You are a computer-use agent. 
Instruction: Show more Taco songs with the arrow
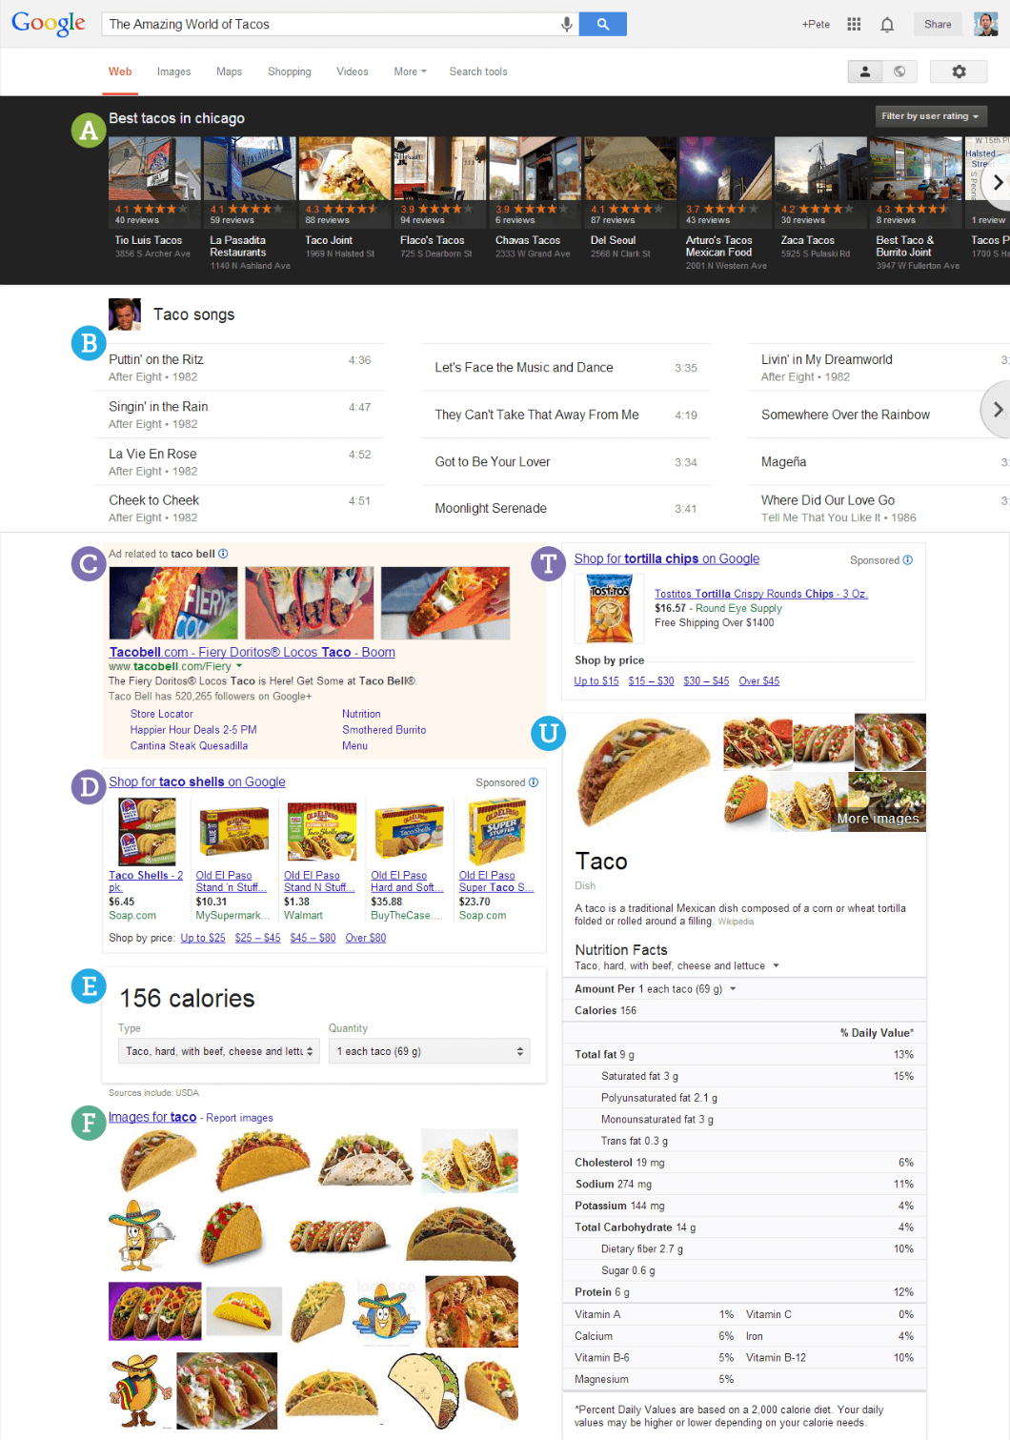pyautogui.click(x=997, y=409)
